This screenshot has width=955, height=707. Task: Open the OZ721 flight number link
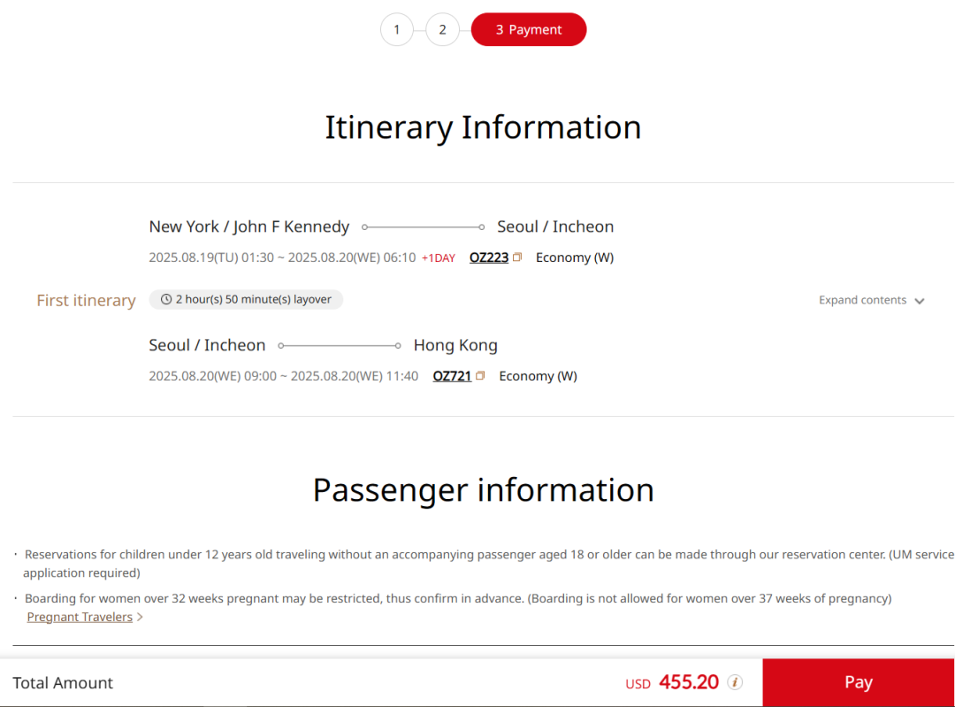tap(452, 376)
